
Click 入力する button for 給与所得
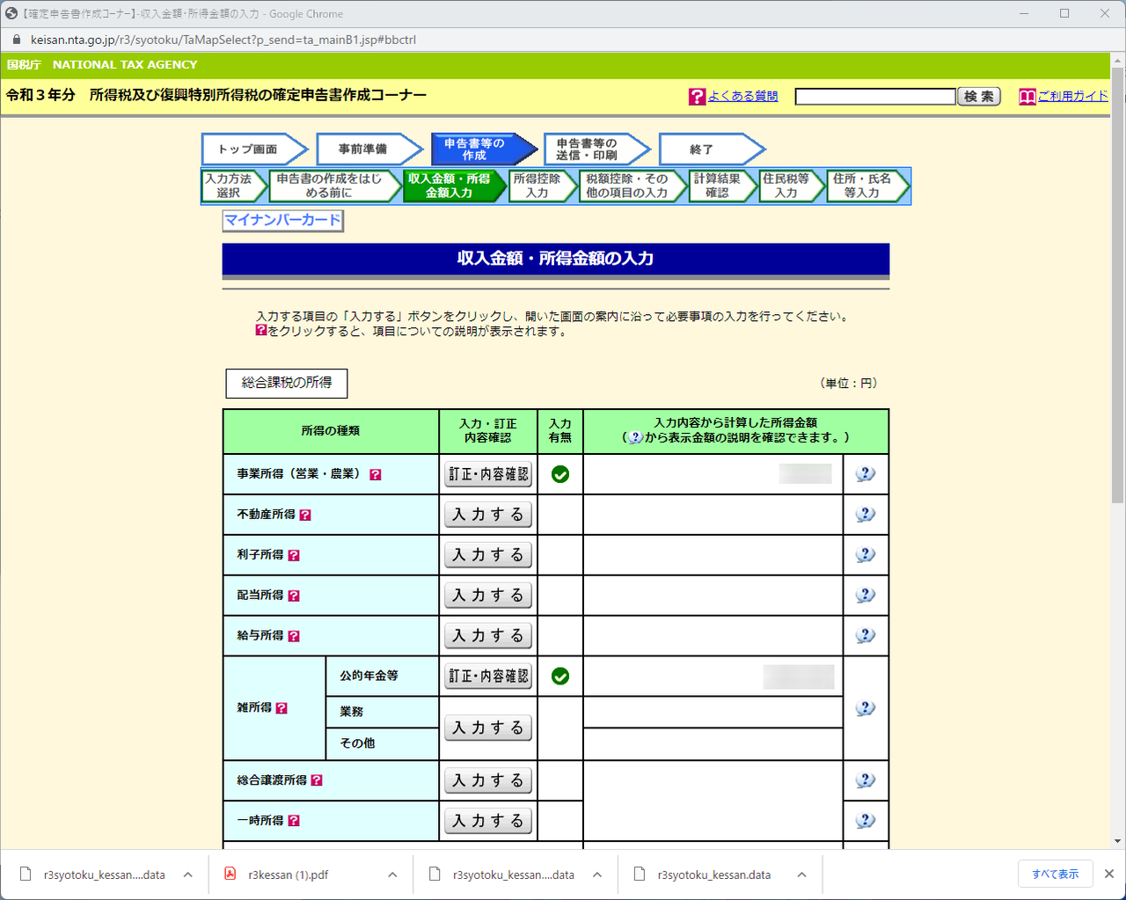point(488,635)
